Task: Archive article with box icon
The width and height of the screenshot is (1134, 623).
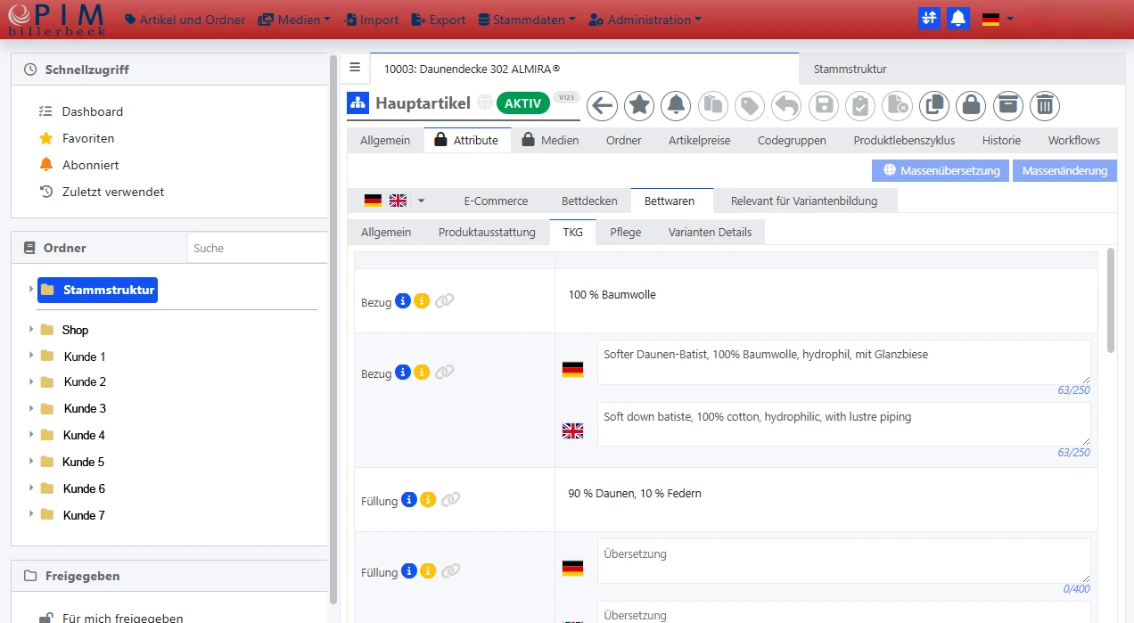Action: pos(1008,105)
